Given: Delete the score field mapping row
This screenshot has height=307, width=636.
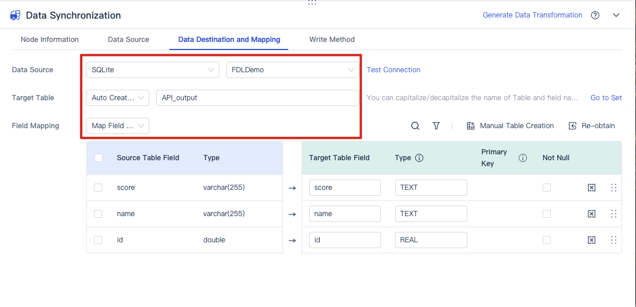Looking at the screenshot, I should click(x=592, y=188).
